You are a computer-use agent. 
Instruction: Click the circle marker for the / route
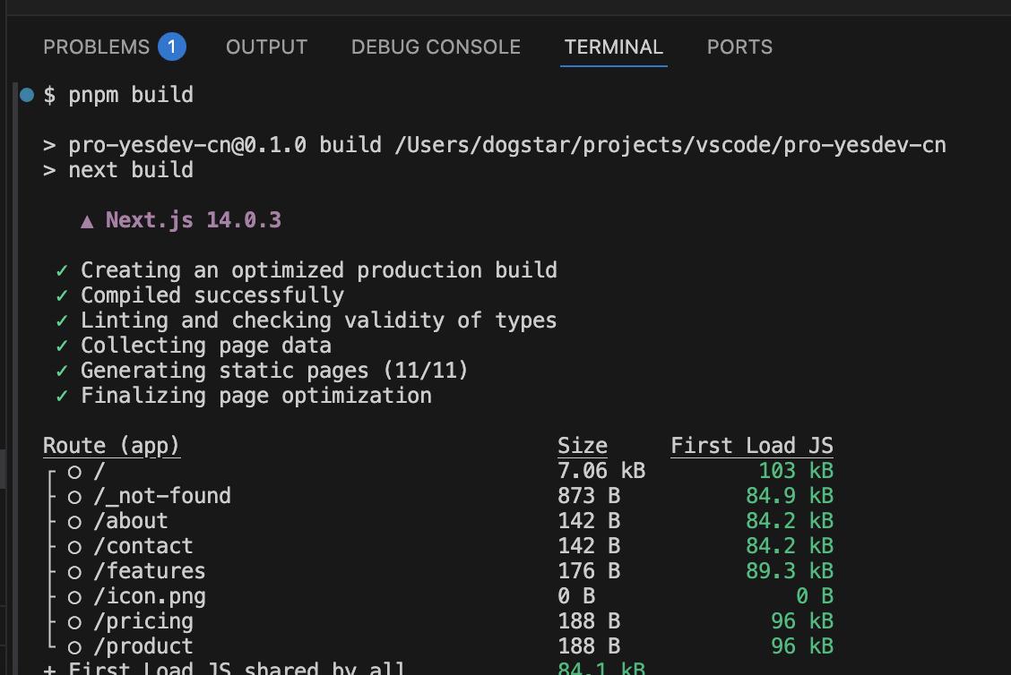pyautogui.click(x=74, y=472)
